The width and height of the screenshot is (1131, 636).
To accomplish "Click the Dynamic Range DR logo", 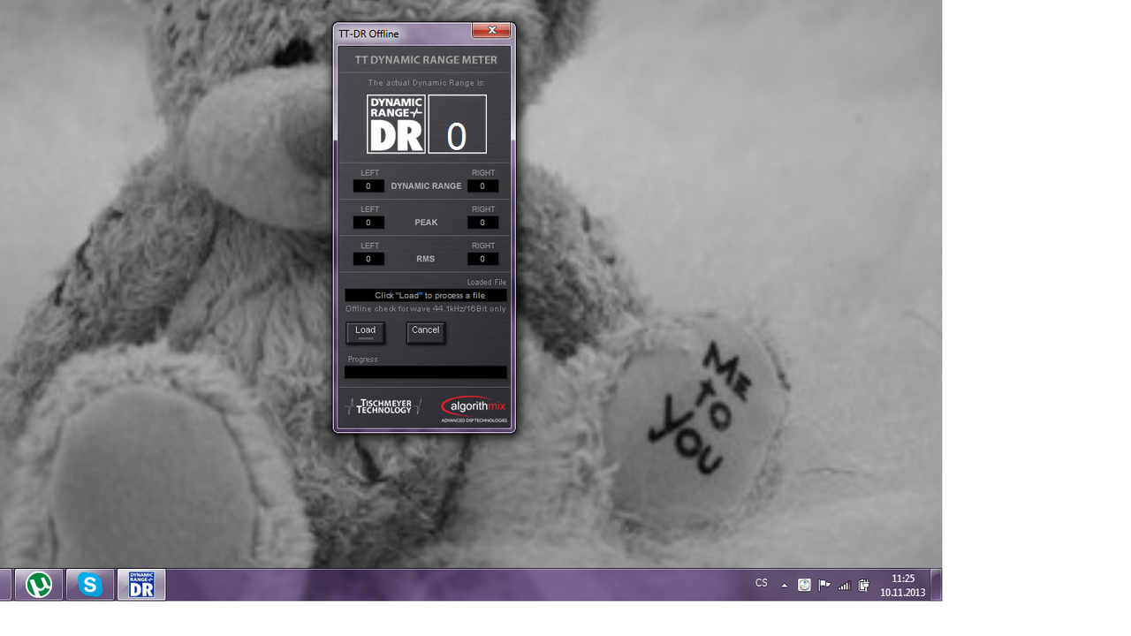I will click(x=396, y=125).
